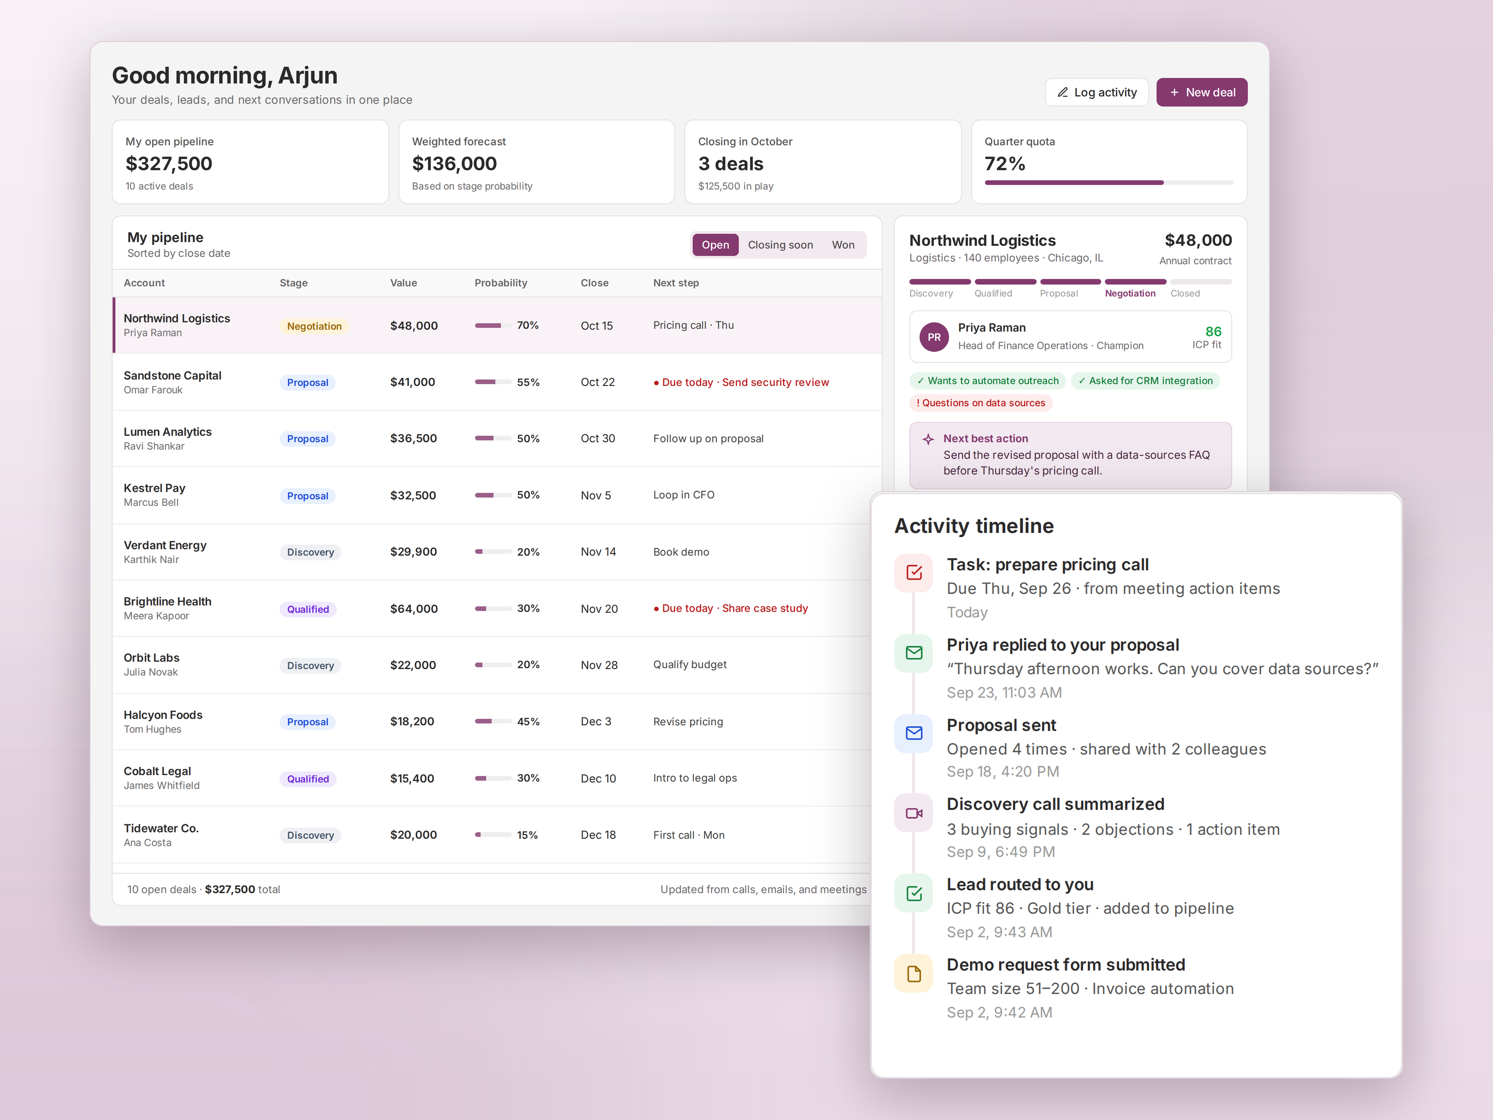Open the Sandstone Capital account row
This screenshot has height=1120, width=1493.
pos(497,382)
